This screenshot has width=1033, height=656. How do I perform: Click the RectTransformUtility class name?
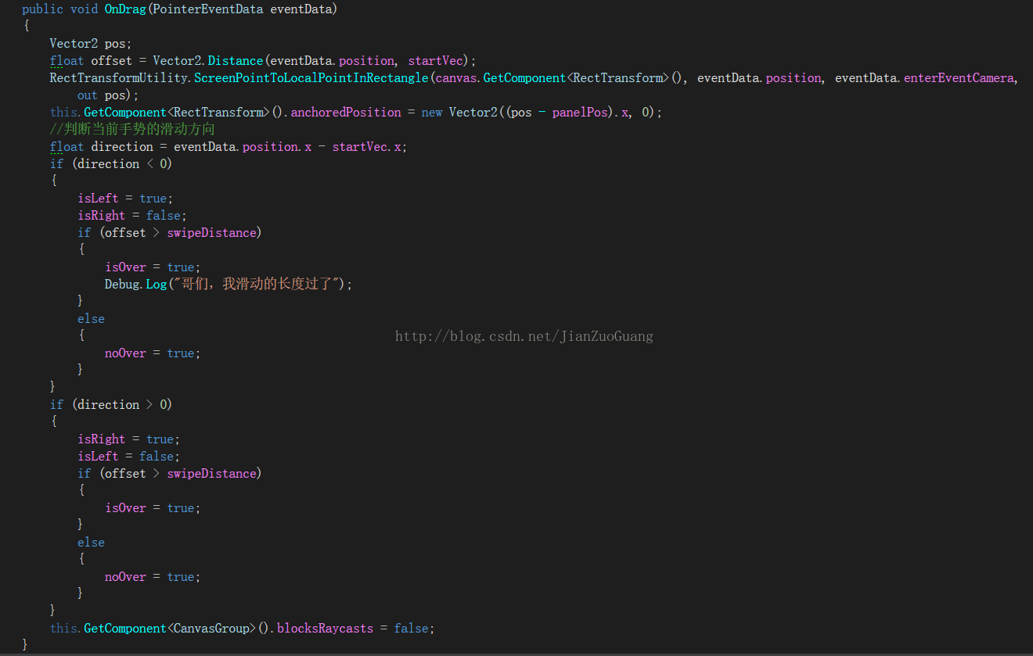point(119,78)
